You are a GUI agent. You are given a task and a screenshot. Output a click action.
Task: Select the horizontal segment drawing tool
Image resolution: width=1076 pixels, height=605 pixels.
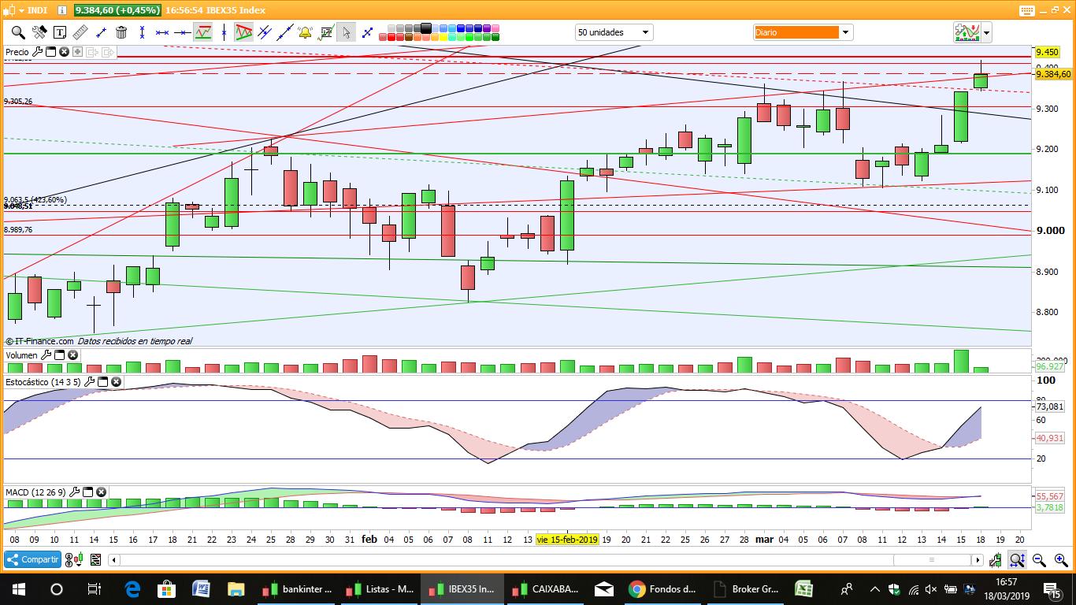pos(162,32)
